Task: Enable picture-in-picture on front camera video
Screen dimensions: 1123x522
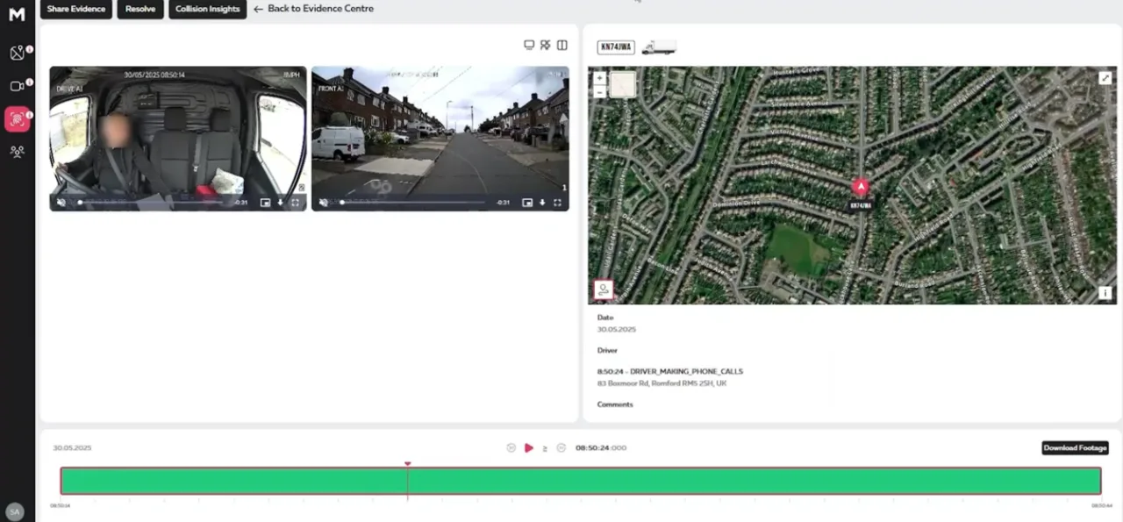Action: click(x=527, y=202)
